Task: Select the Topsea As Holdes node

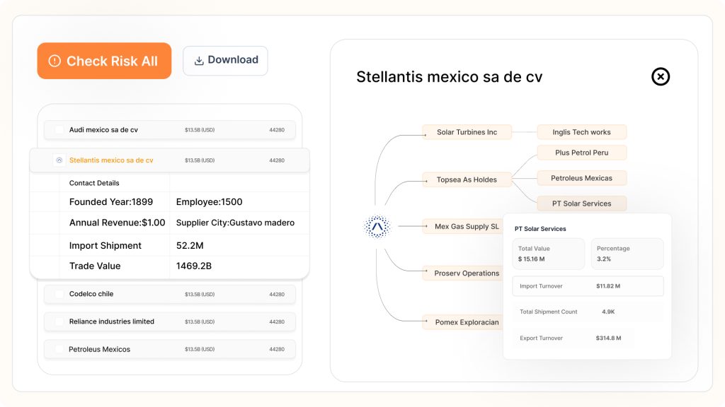Action: [467, 179]
